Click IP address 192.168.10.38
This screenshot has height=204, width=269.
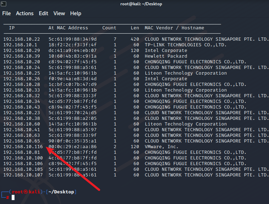(x=22, y=118)
